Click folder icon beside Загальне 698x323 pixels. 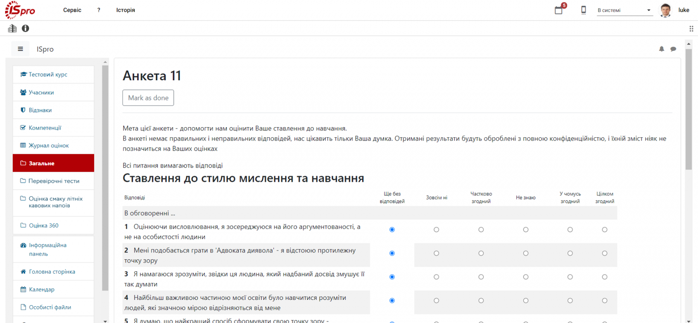tap(23, 163)
